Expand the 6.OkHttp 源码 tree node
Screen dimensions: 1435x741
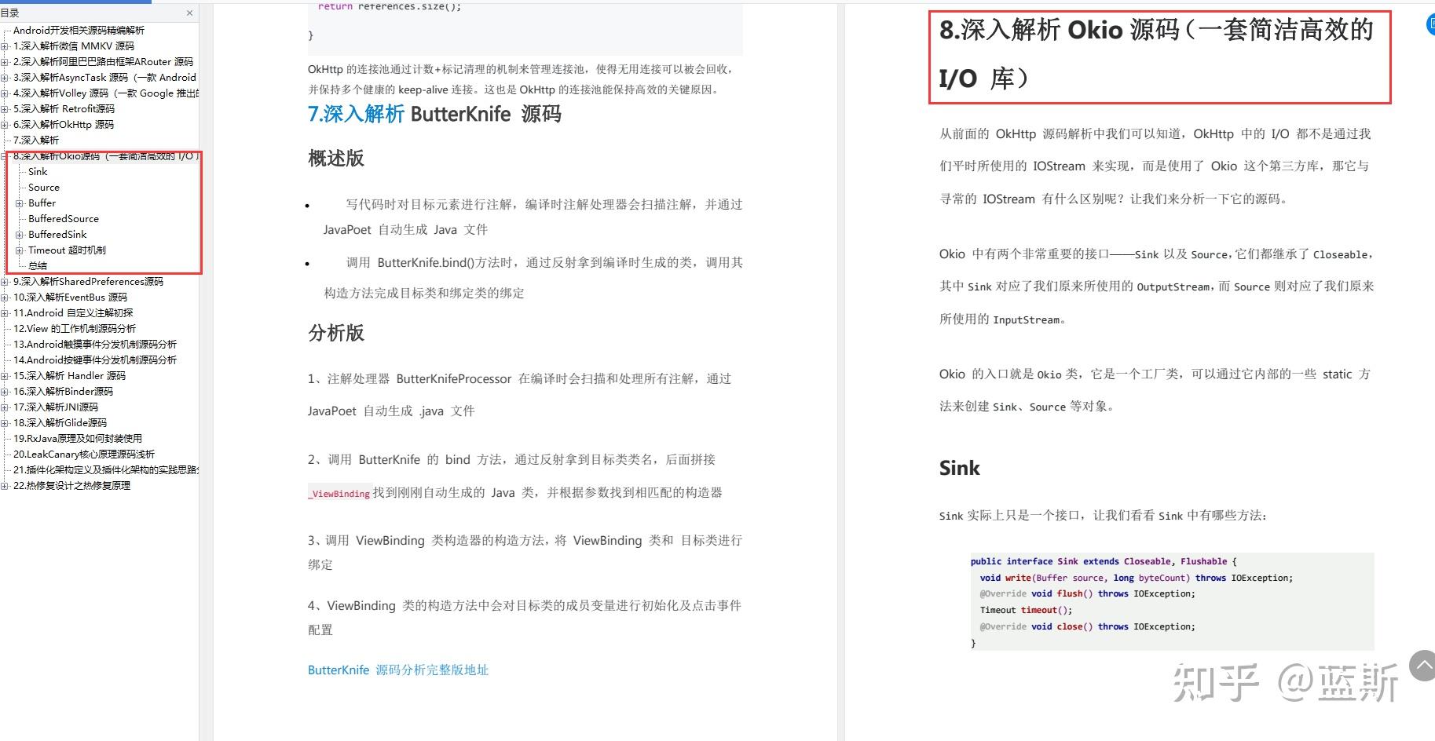pyautogui.click(x=5, y=125)
